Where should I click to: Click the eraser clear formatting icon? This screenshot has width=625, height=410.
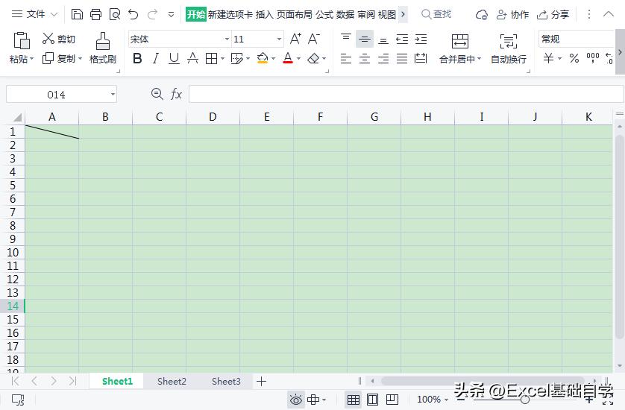pos(314,59)
